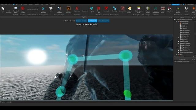Open the Explorer filter dropdown arrow
Image resolution: width=196 pixels, height=110 pixels.
[x=175, y=20]
